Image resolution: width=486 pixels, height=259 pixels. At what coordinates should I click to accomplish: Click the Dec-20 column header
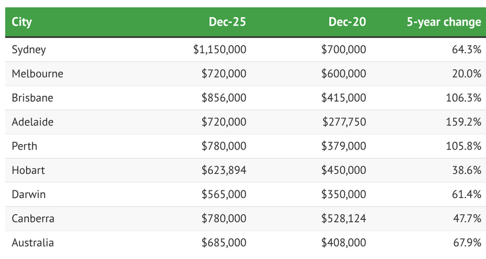(347, 22)
